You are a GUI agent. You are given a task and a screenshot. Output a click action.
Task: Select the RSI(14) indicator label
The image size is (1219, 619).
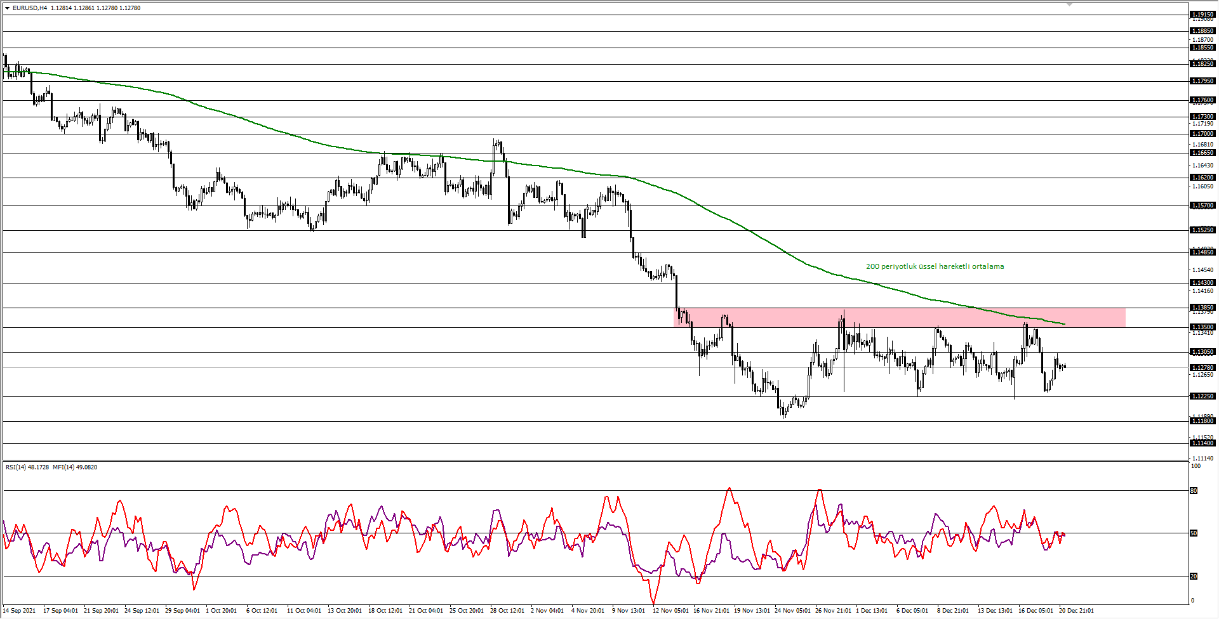coord(17,467)
